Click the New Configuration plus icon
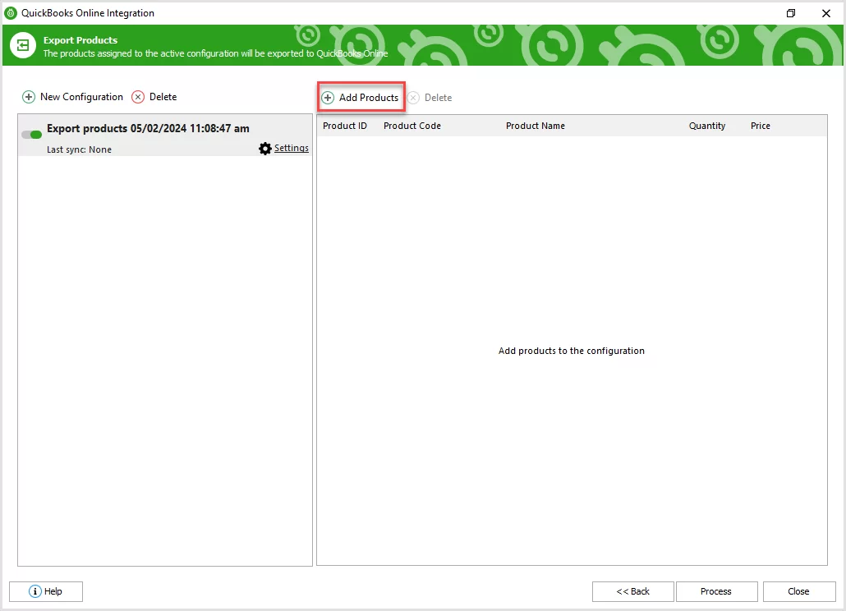Screen dimensions: 846x611 pyautogui.click(x=29, y=96)
